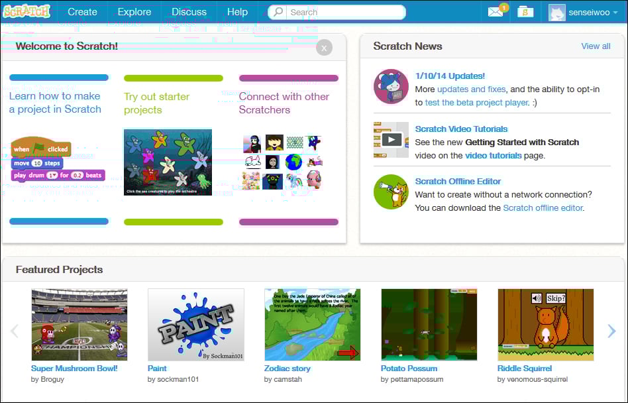The height and width of the screenshot is (403, 628).
Task: Visit author Broguy's profile
Action: pos(52,379)
